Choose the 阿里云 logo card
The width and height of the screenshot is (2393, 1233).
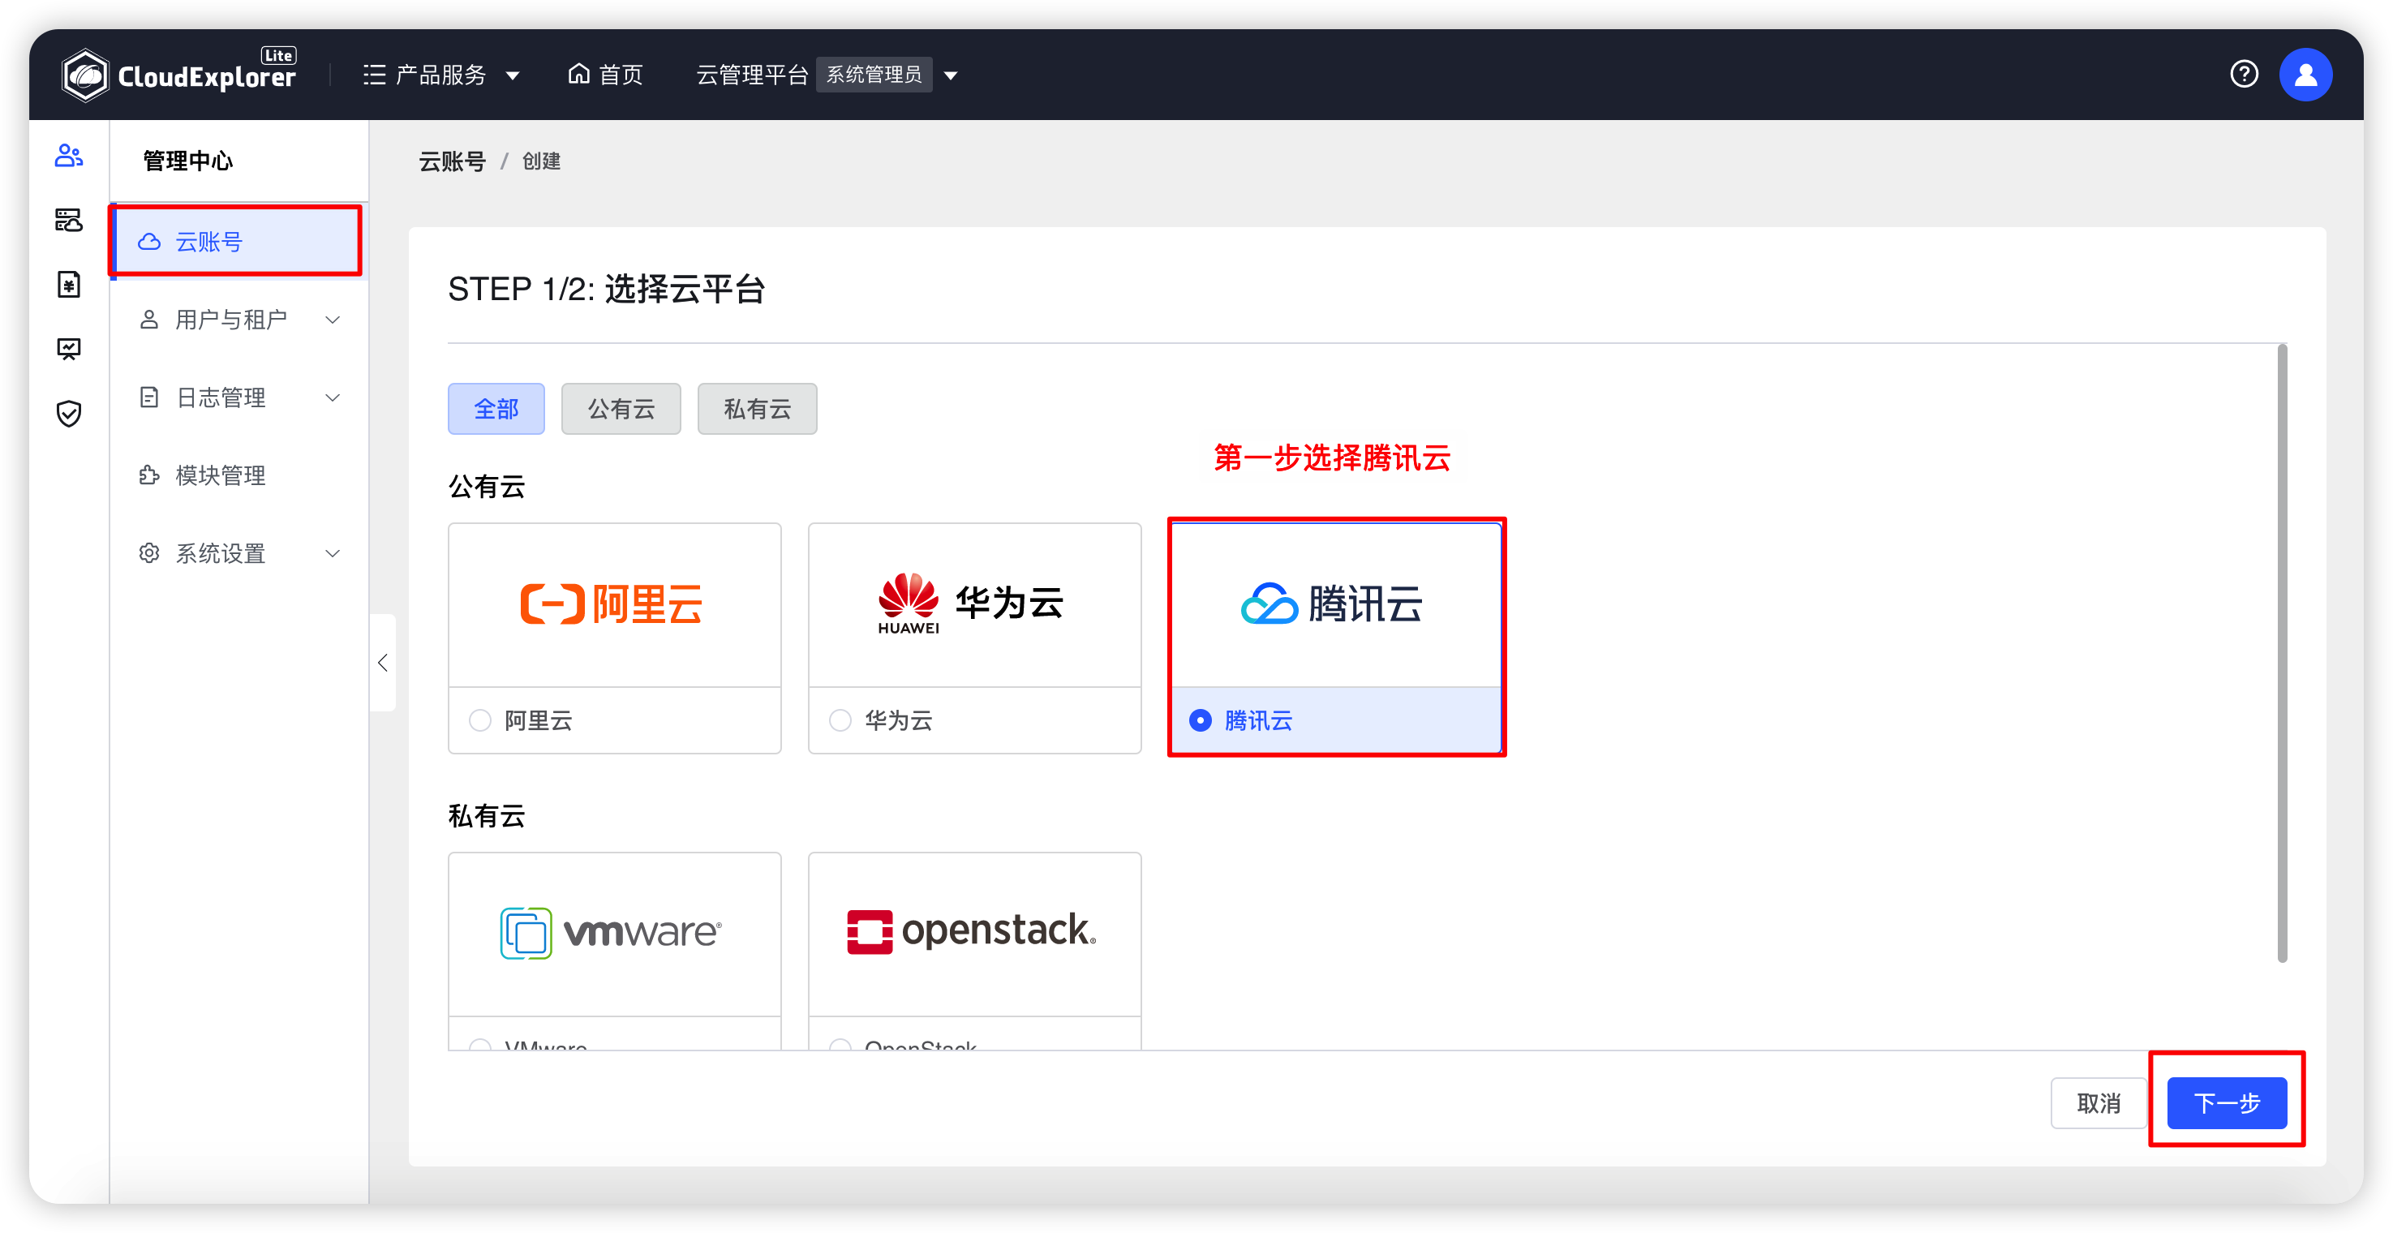tap(614, 605)
